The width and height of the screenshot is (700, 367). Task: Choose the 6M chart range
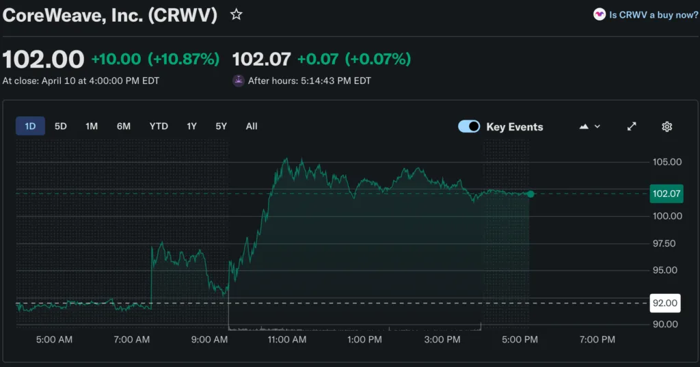tap(124, 126)
